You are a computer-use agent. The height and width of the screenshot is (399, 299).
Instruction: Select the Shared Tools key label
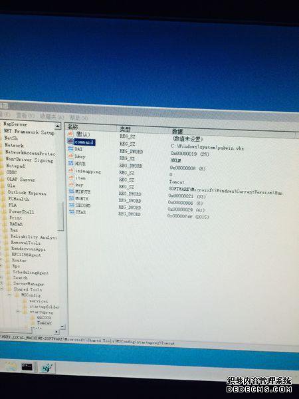(x=28, y=289)
